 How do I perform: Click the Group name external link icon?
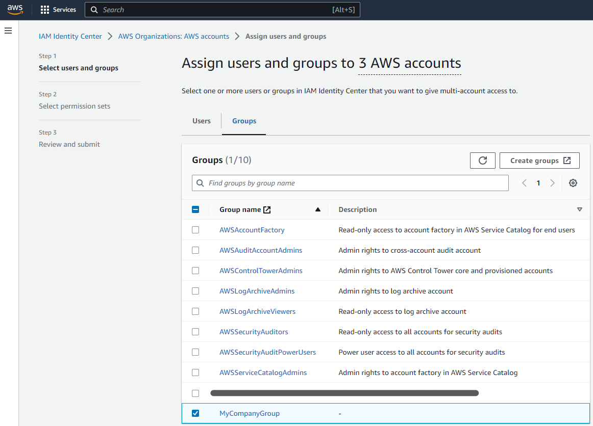tap(267, 209)
